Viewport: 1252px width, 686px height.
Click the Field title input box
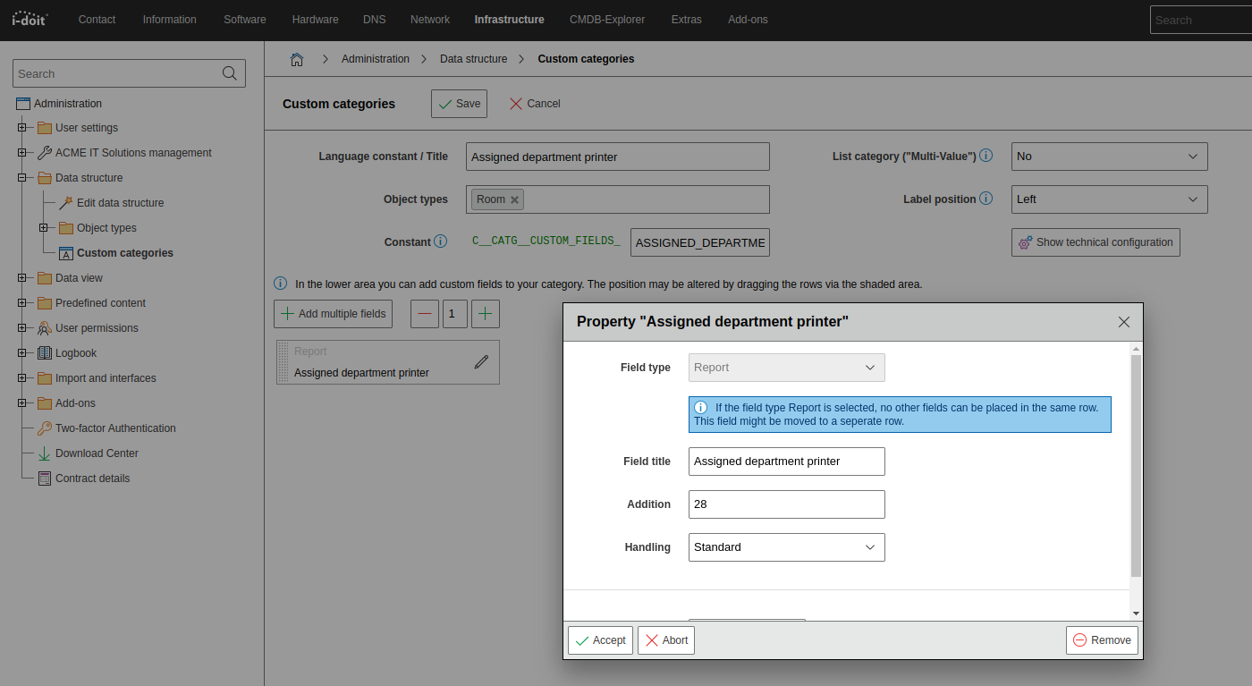pyautogui.click(x=786, y=462)
